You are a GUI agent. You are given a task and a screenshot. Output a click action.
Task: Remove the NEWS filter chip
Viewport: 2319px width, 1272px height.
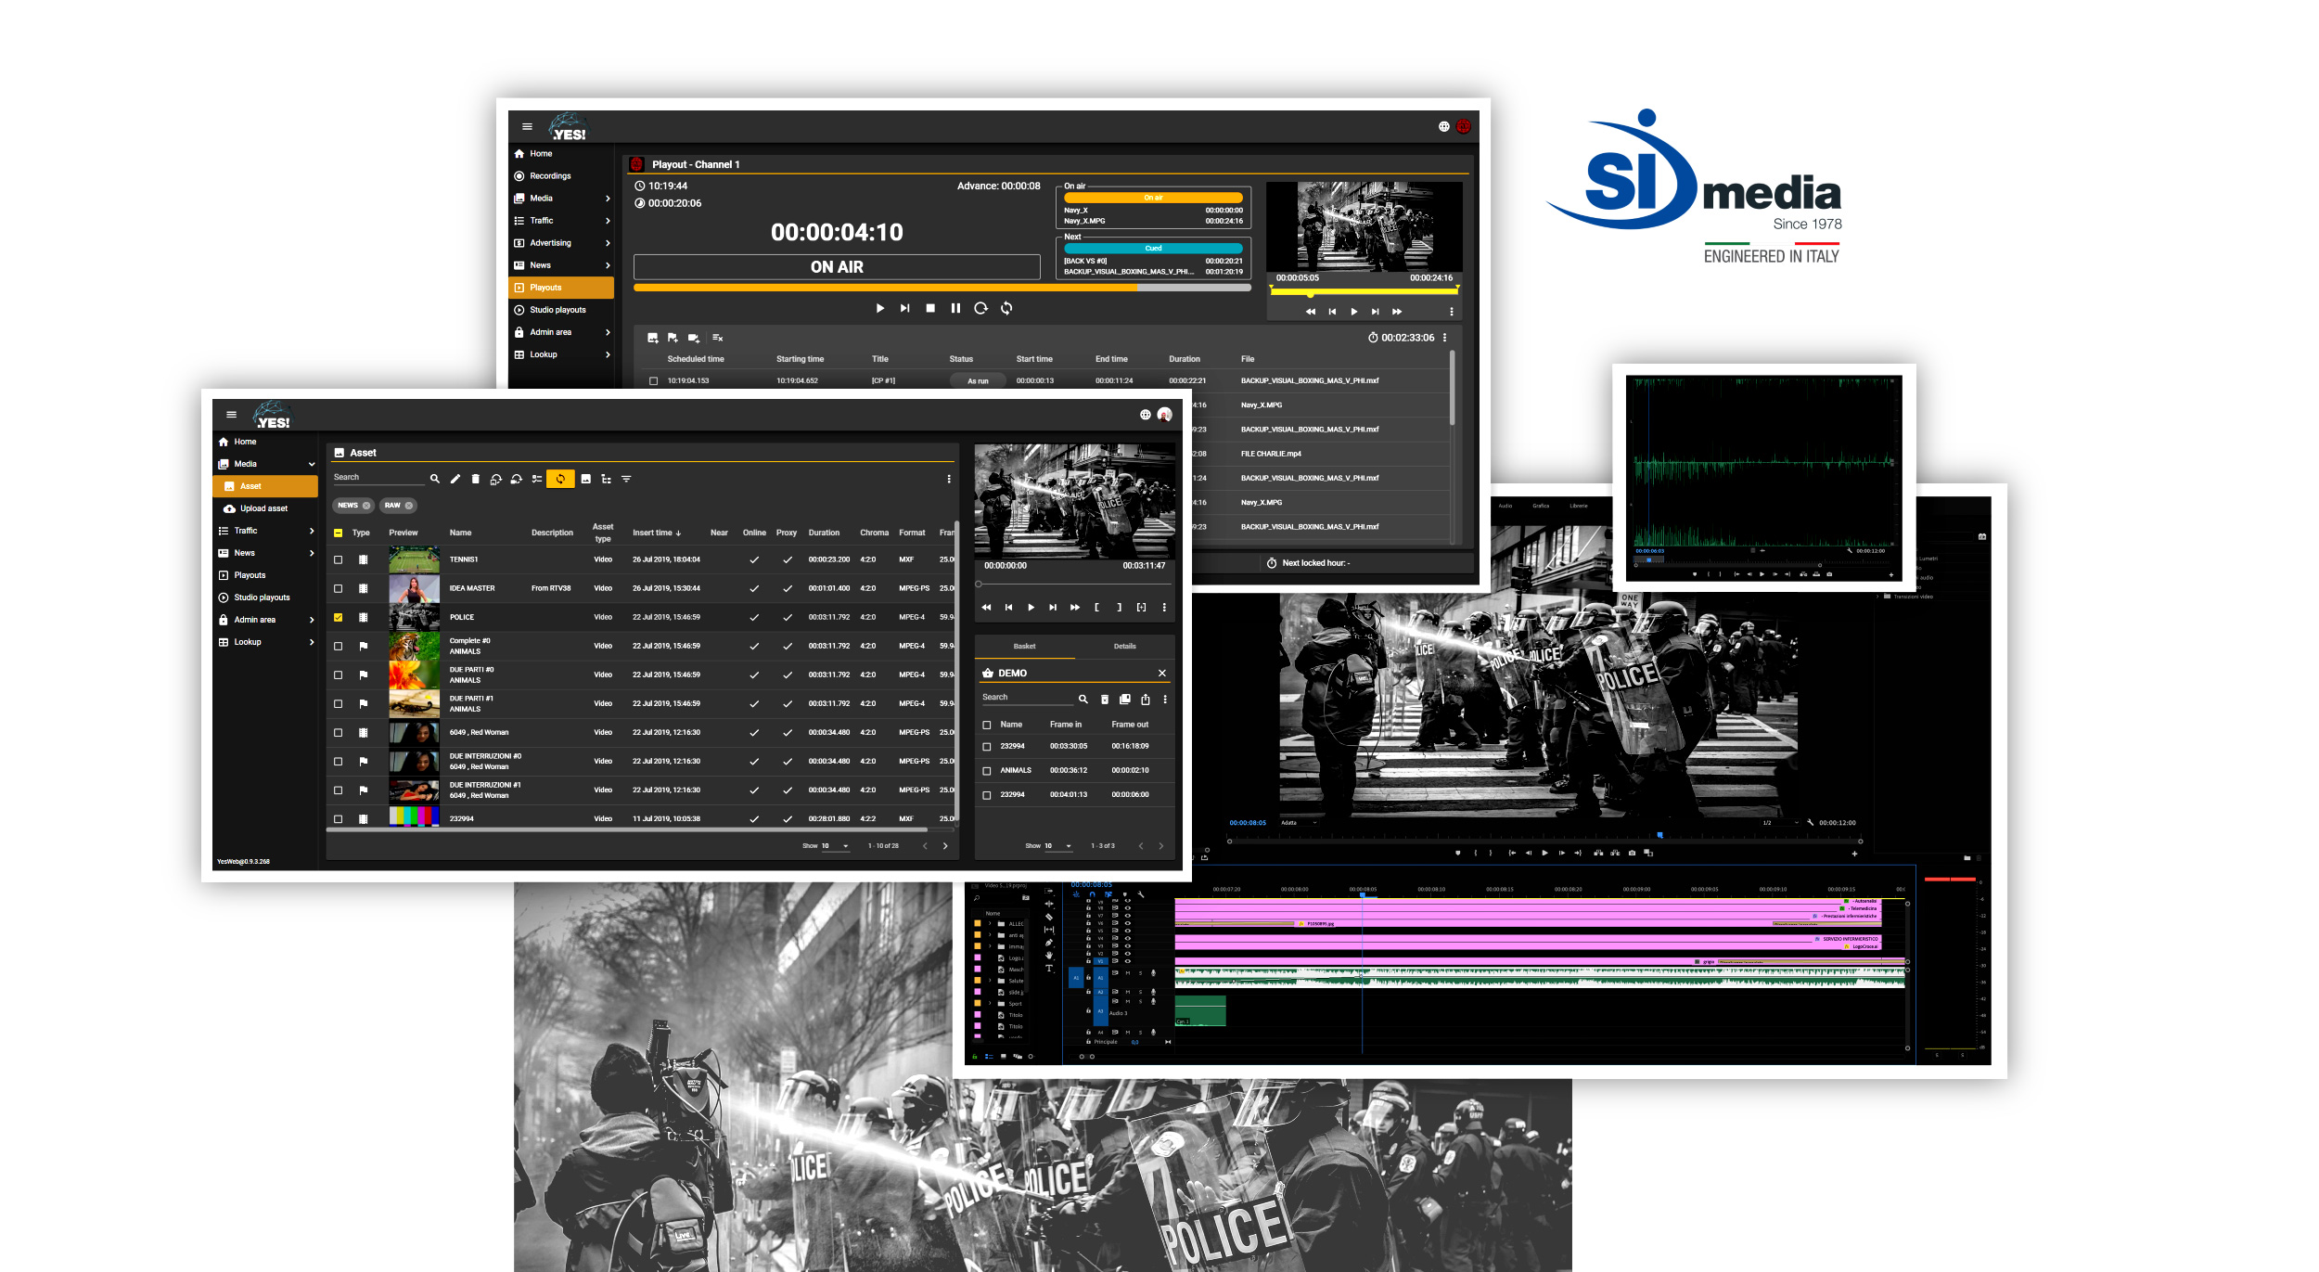[366, 506]
